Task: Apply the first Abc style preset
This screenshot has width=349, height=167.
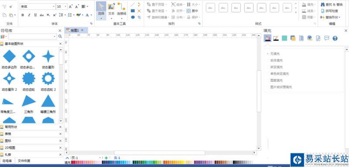Action: [210, 8]
